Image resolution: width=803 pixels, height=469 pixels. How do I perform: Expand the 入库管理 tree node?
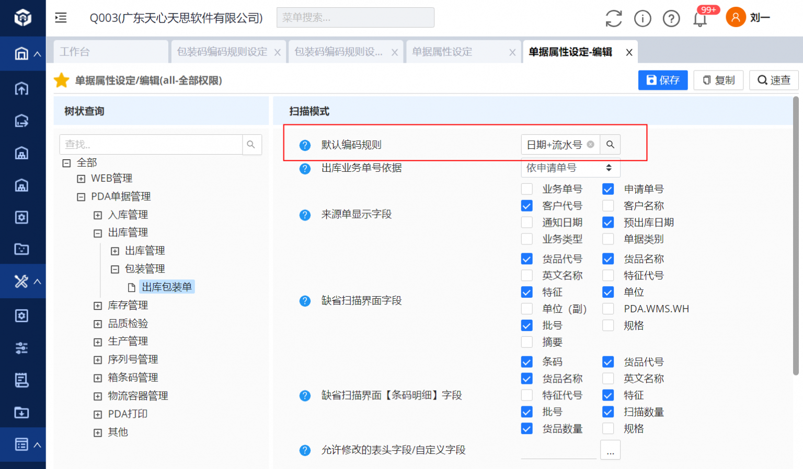98,215
